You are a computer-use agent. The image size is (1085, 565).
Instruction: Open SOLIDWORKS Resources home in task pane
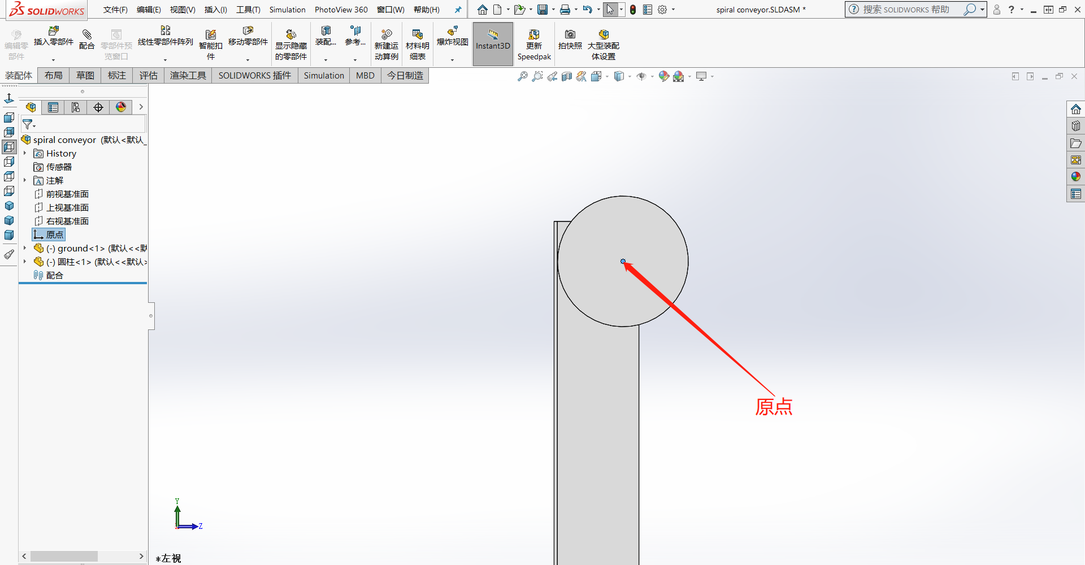1076,109
